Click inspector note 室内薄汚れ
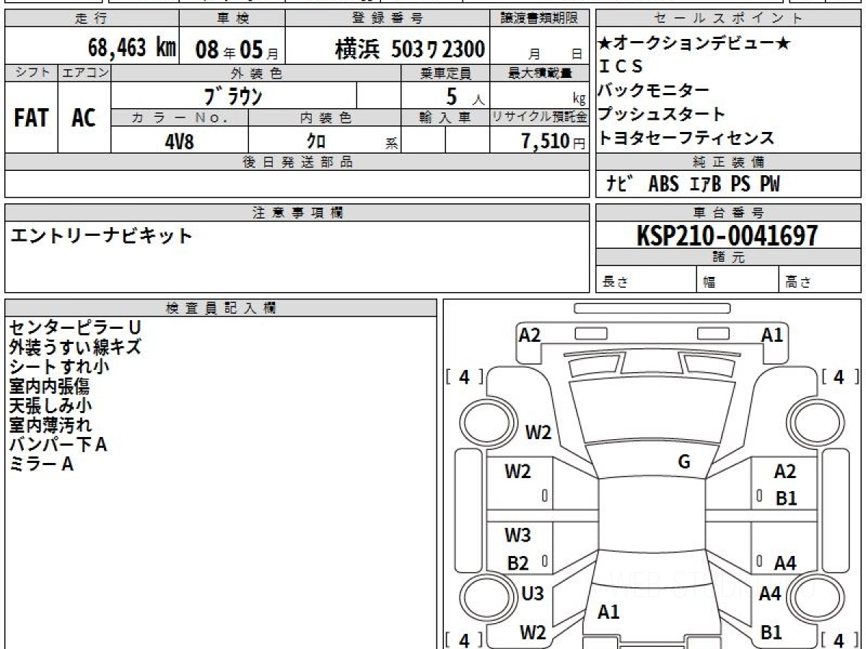866x649 pixels. [x=51, y=425]
